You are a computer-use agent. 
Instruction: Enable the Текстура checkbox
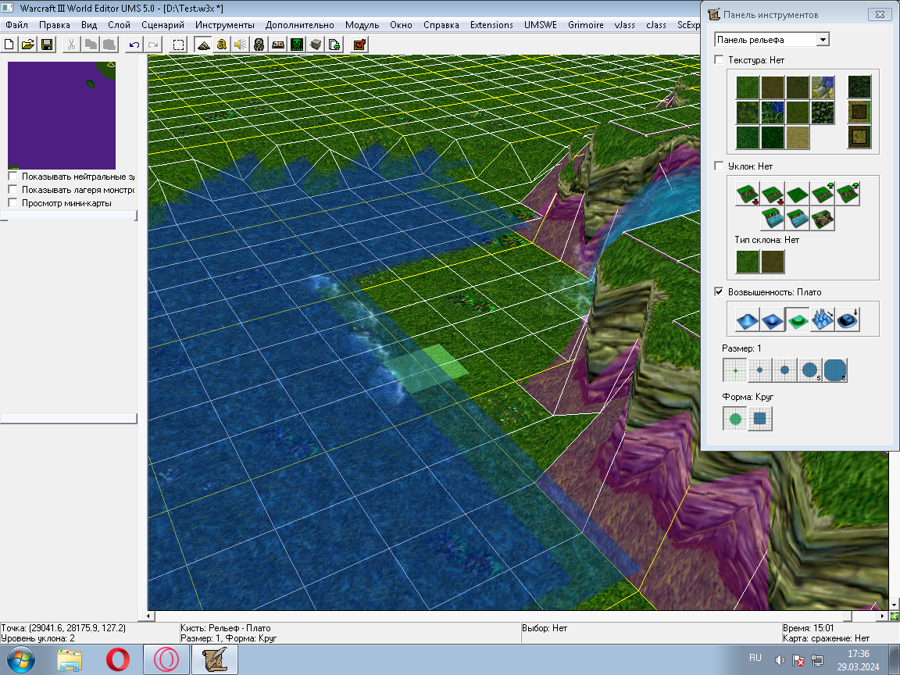coord(720,59)
